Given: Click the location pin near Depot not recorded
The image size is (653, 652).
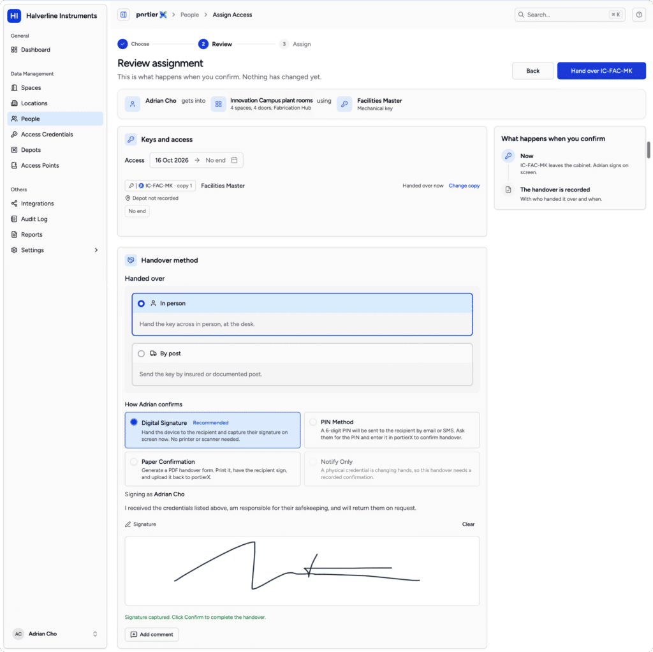Looking at the screenshot, I should coord(128,198).
